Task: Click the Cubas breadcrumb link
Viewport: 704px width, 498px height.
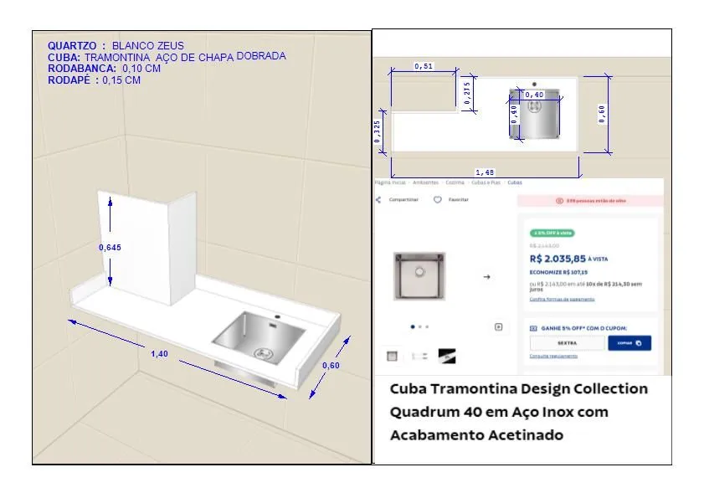Action: pyautogui.click(x=515, y=182)
